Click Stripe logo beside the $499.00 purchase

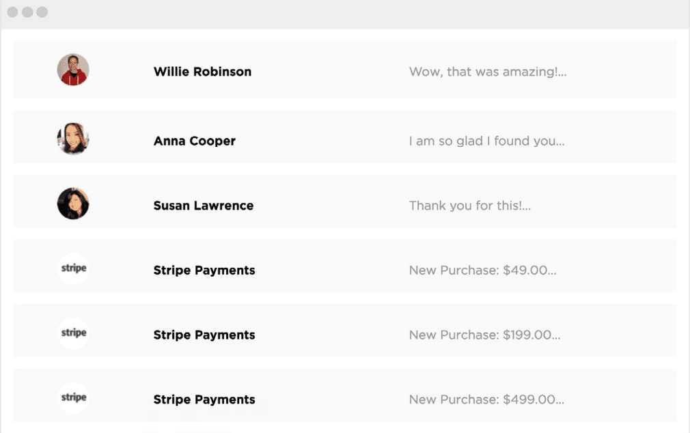(73, 397)
